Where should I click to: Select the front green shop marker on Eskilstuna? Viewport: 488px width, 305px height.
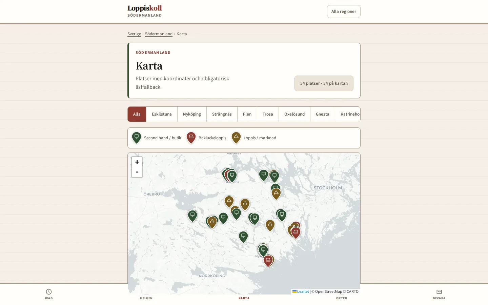tap(232, 176)
